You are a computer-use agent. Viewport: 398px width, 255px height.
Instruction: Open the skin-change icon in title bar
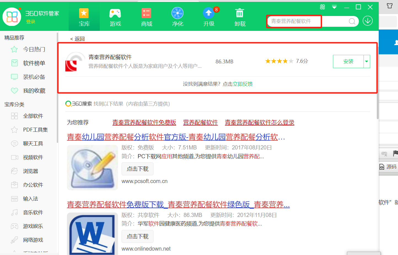[322, 7]
